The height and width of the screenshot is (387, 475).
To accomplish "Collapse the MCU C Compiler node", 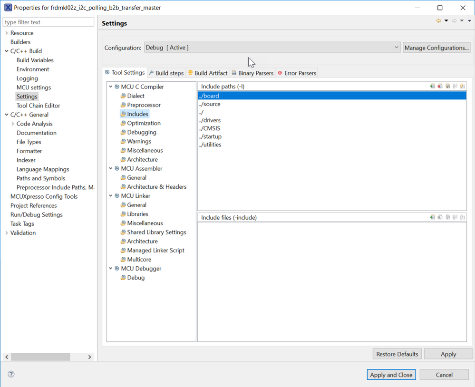I will tap(111, 87).
